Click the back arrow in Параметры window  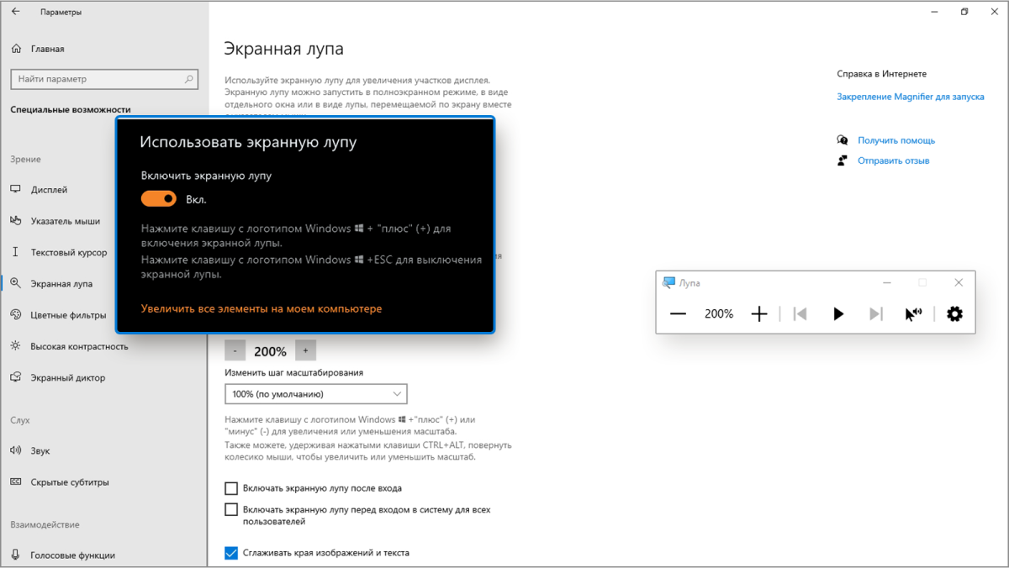point(15,12)
